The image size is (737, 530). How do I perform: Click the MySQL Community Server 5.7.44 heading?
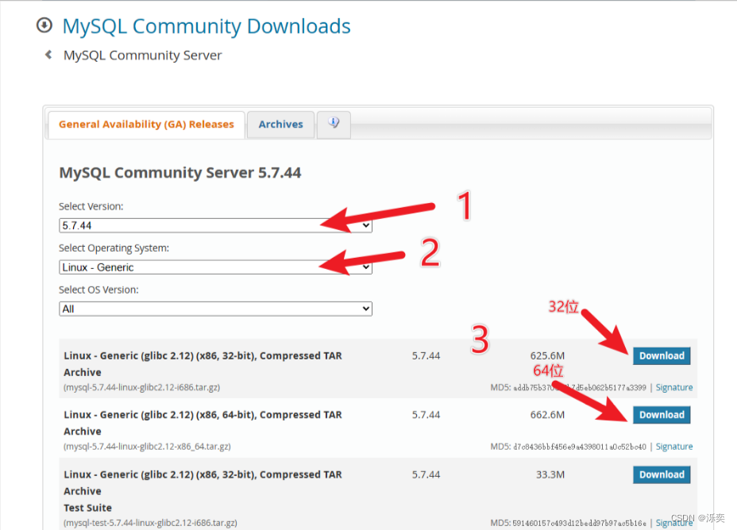pyautogui.click(x=180, y=173)
